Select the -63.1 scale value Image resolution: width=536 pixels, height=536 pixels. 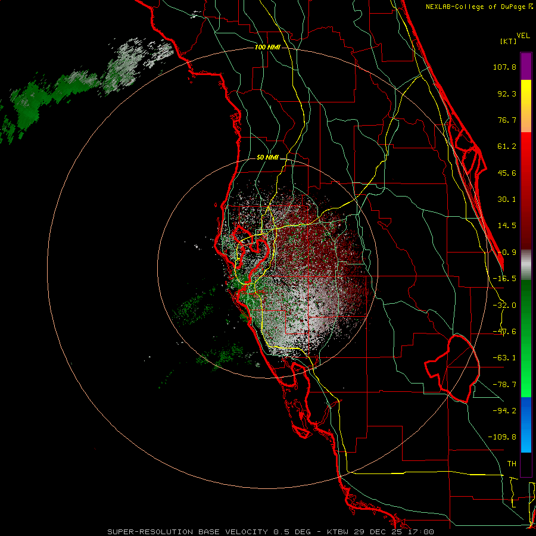tap(504, 358)
